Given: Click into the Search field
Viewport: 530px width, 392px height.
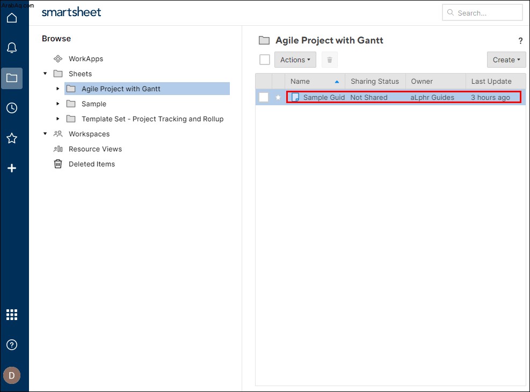Looking at the screenshot, I should [482, 12].
